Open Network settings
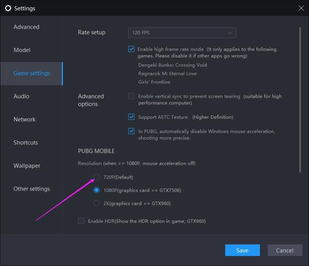This screenshot has height=266, width=309. click(25, 119)
